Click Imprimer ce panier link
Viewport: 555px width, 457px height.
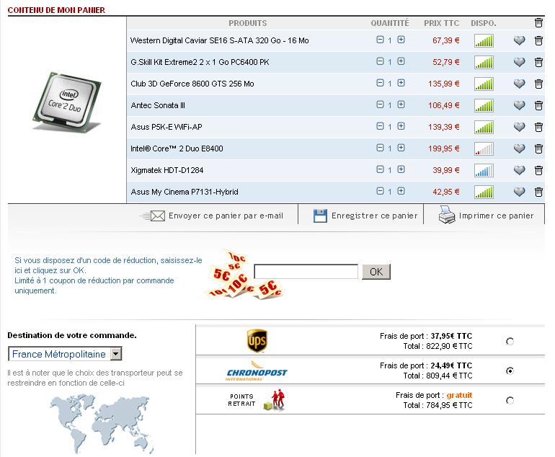[x=496, y=216]
